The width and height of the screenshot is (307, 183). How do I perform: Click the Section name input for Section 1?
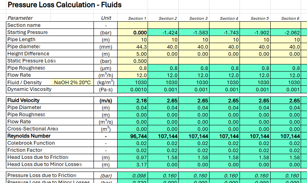click(132, 25)
